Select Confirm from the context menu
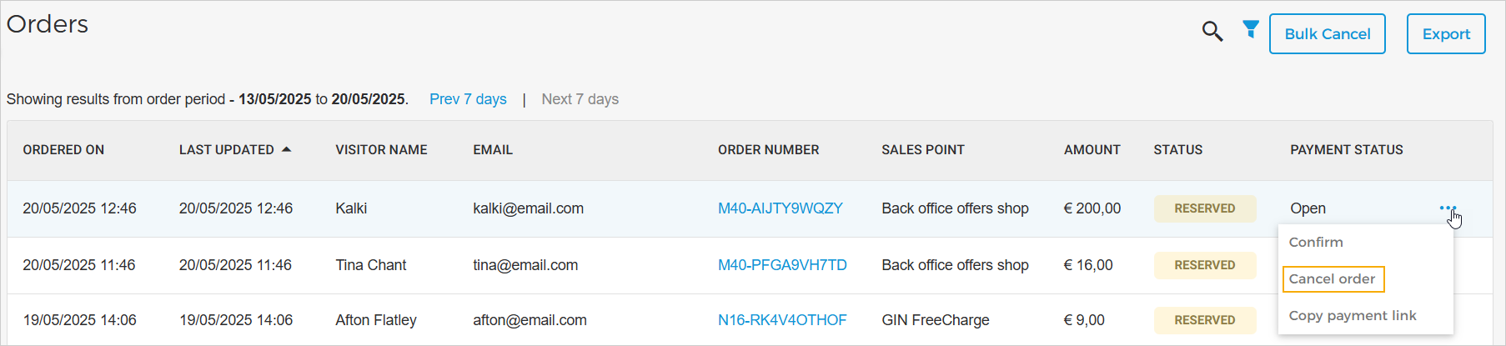 tap(1316, 243)
